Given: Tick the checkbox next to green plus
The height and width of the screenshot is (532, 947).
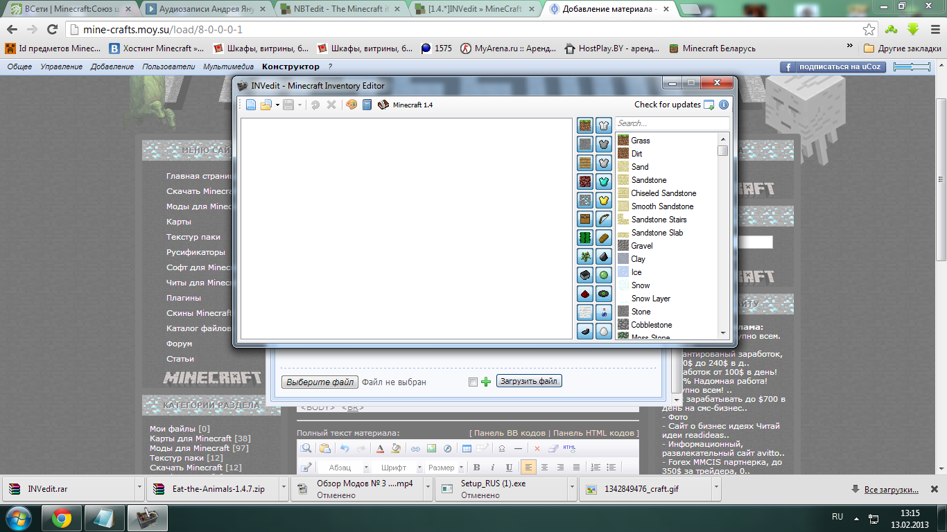Looking at the screenshot, I should [473, 382].
